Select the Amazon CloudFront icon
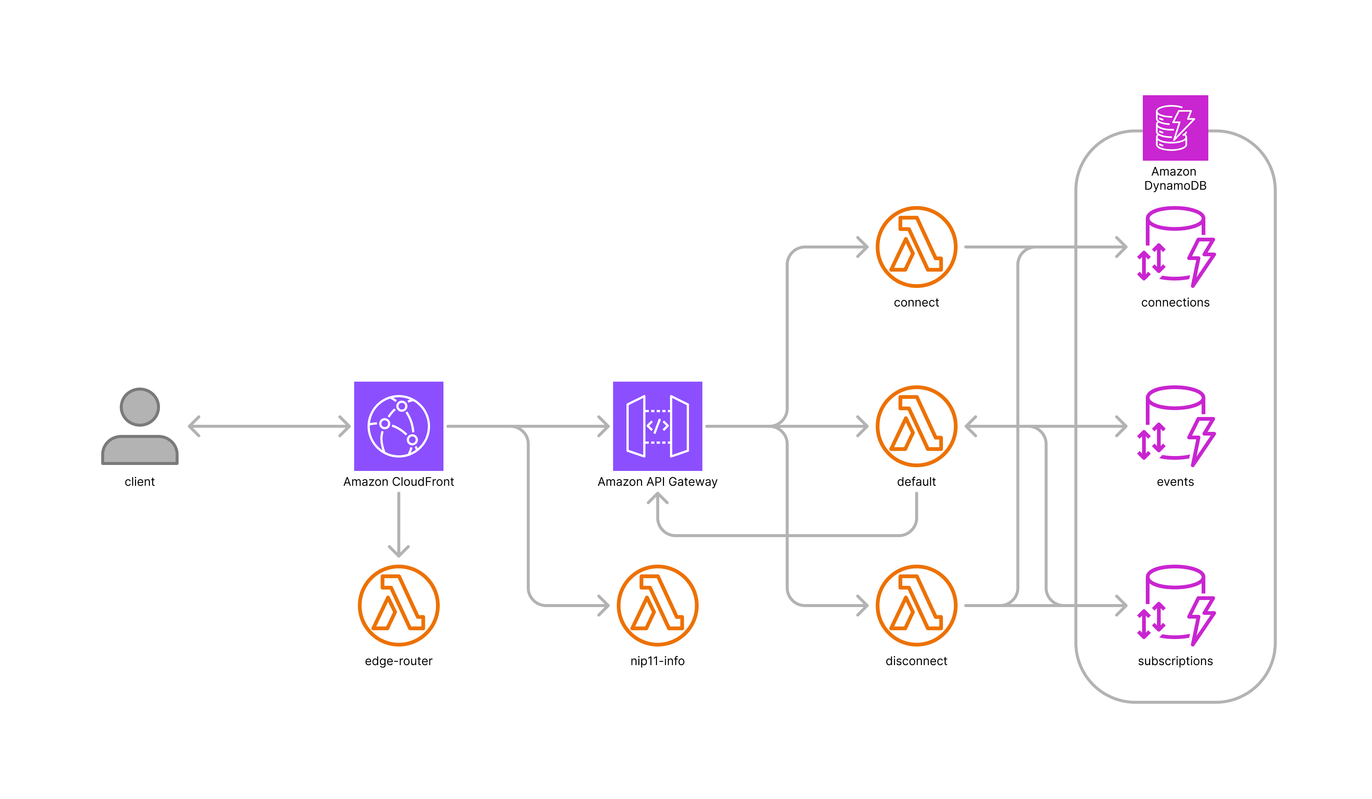The height and width of the screenshot is (799, 1372). (x=398, y=426)
